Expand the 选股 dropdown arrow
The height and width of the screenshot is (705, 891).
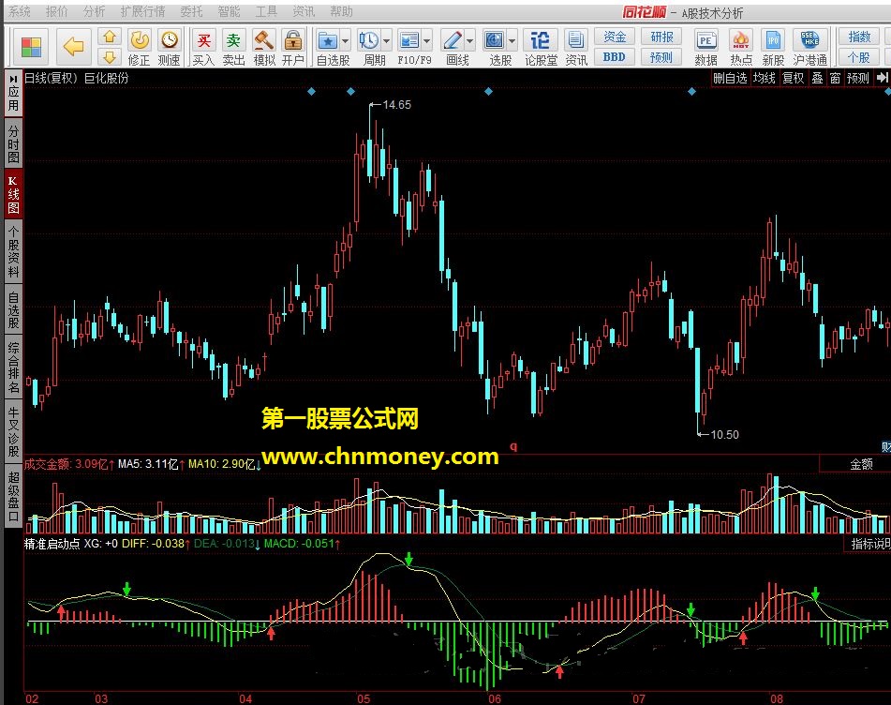(x=512, y=41)
